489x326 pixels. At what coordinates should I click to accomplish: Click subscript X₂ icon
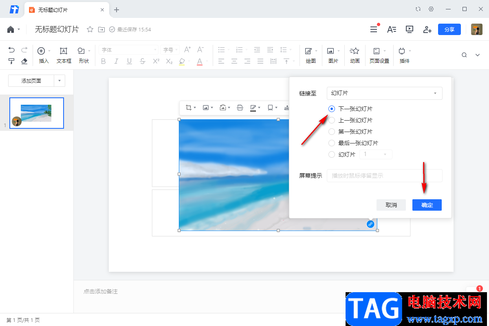point(169,61)
